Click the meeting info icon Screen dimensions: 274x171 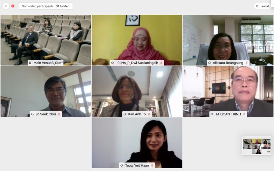pyautogui.click(x=6, y=6)
